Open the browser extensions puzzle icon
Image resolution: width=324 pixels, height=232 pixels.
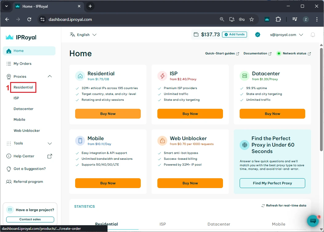(x=278, y=19)
